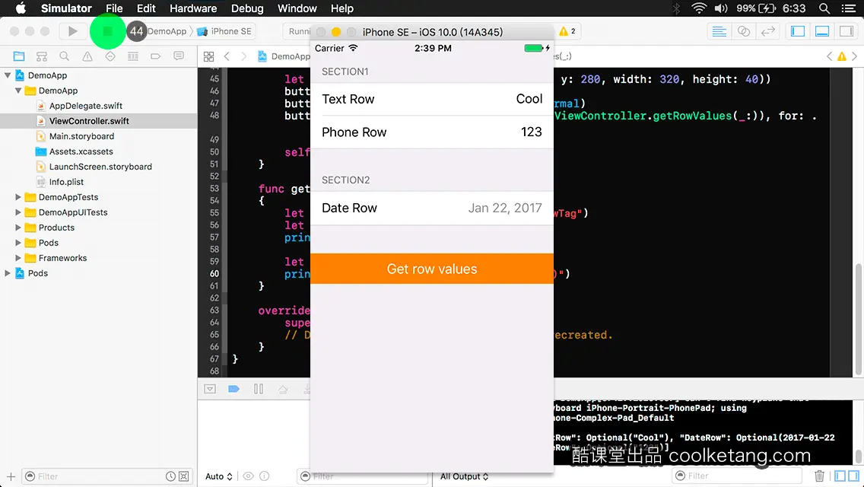864x487 pixels.
Task: Select Assets.xcassets in navigator
Action: (x=81, y=151)
